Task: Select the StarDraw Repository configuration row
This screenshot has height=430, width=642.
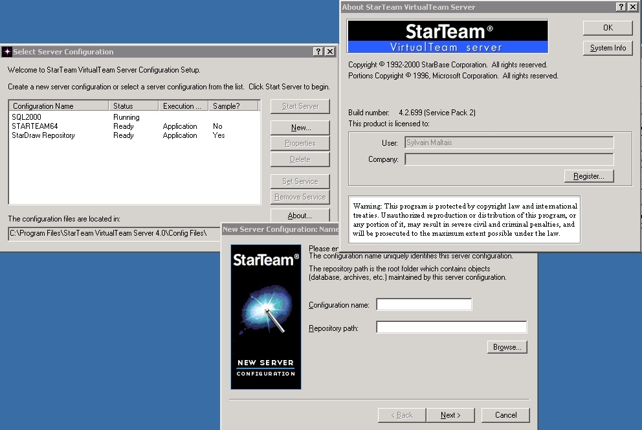Action: [135, 135]
